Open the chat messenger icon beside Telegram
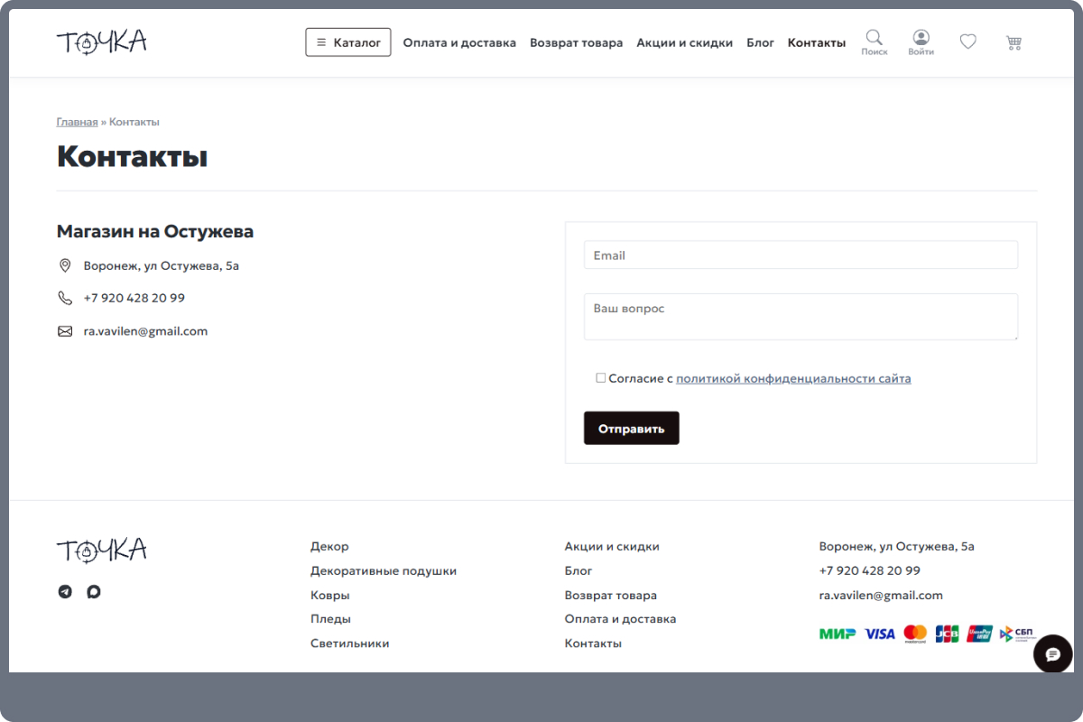Image resolution: width=1083 pixels, height=722 pixels. (94, 592)
